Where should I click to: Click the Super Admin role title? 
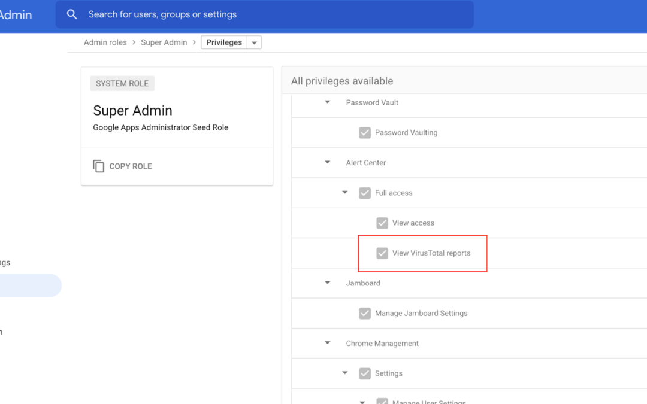coord(132,111)
